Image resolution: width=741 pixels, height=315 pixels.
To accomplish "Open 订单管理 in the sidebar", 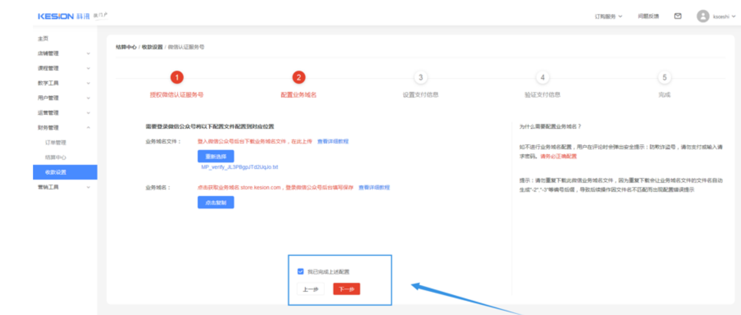I will click(56, 142).
